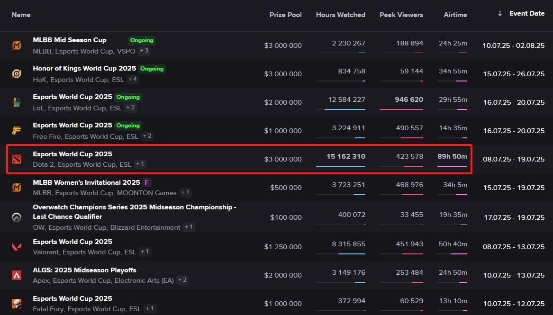
Task: Select the hours watched value 8 315 855
Action: coord(348,244)
